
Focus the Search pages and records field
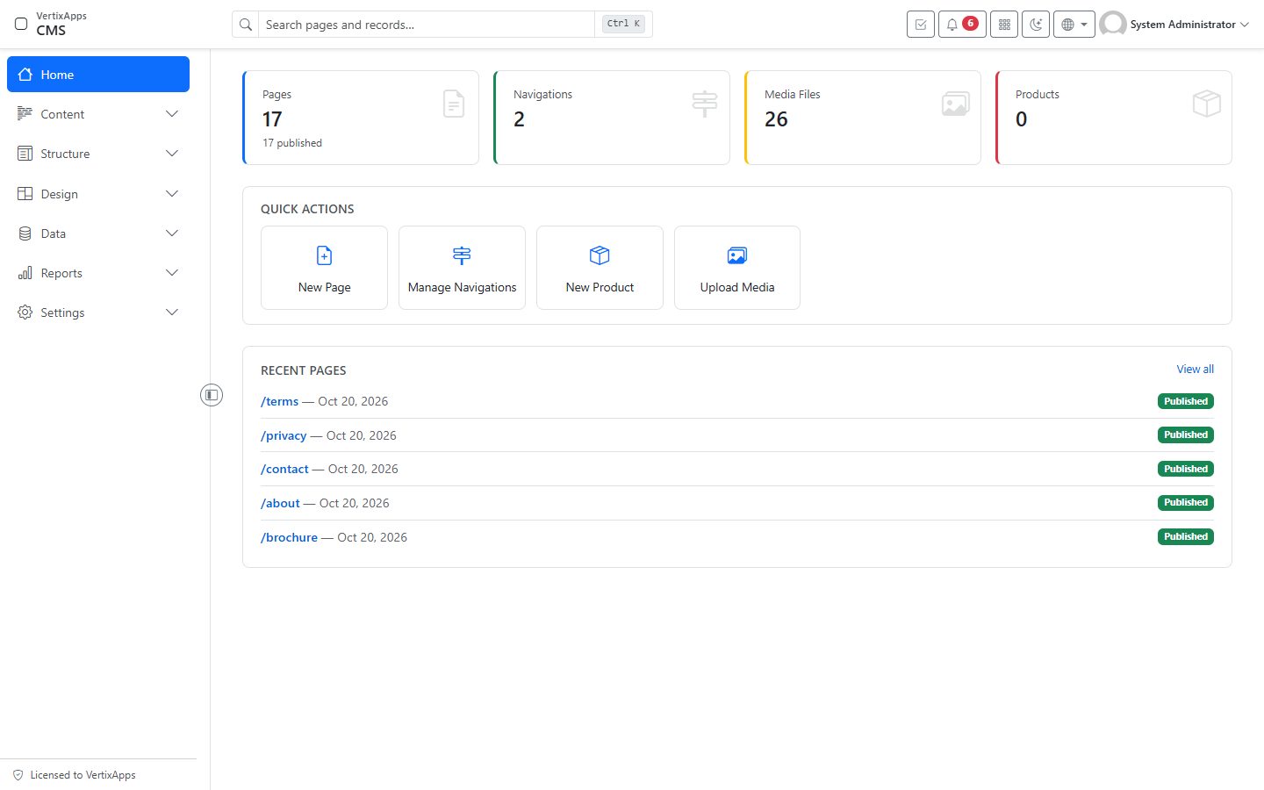pyautogui.click(x=427, y=25)
